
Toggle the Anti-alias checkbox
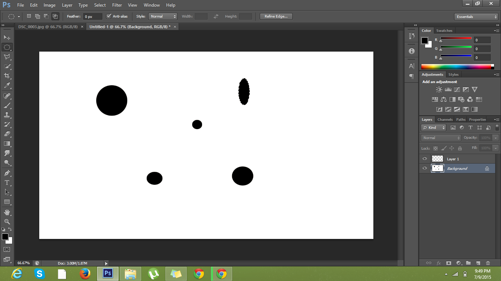pyautogui.click(x=109, y=16)
